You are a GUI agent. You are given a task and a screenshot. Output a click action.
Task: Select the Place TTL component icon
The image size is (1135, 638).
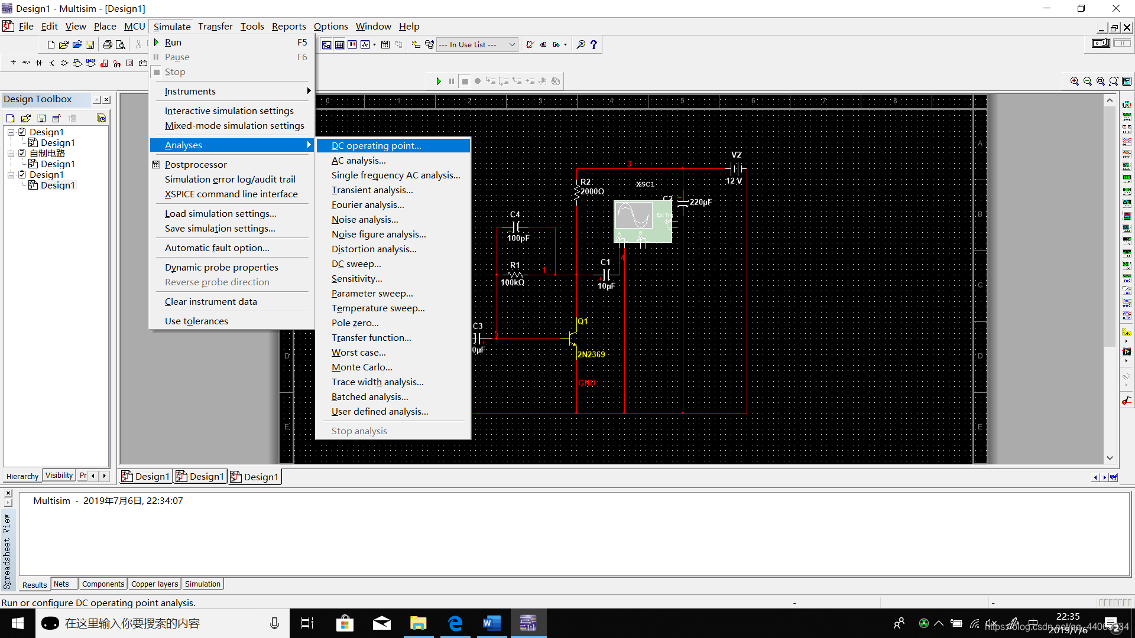pos(78,63)
